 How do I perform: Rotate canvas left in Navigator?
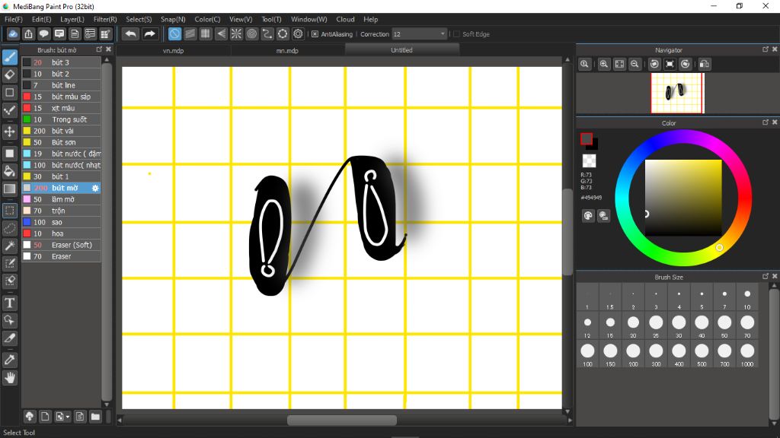coord(654,64)
